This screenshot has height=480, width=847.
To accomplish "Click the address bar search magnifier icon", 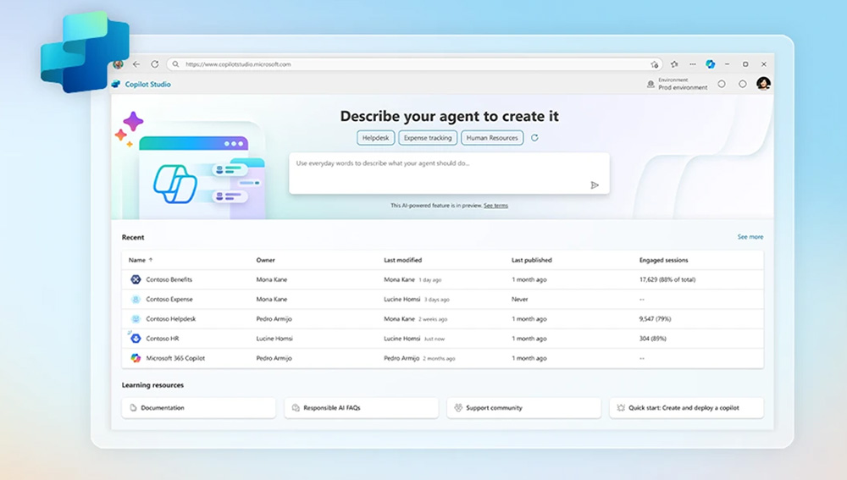I will (x=175, y=64).
